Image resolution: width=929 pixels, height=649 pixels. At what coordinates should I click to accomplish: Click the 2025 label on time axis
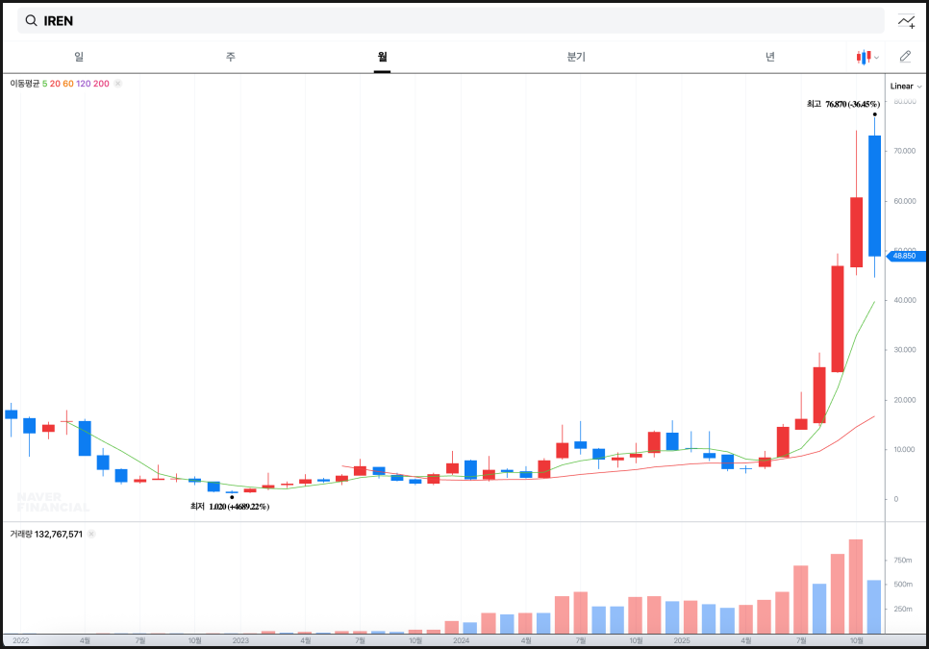tap(681, 640)
